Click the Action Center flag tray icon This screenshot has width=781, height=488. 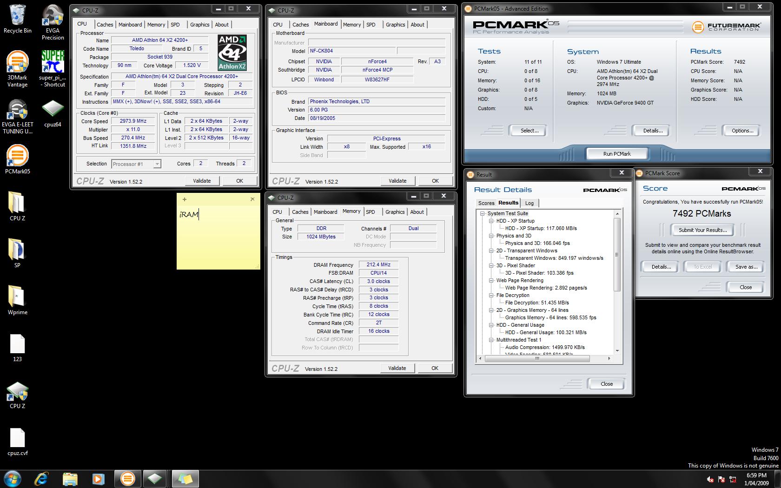click(721, 479)
